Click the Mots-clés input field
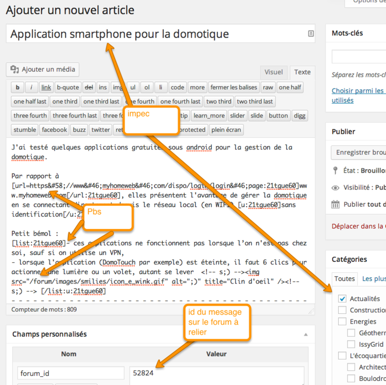The height and width of the screenshot is (385, 386). 359,57
